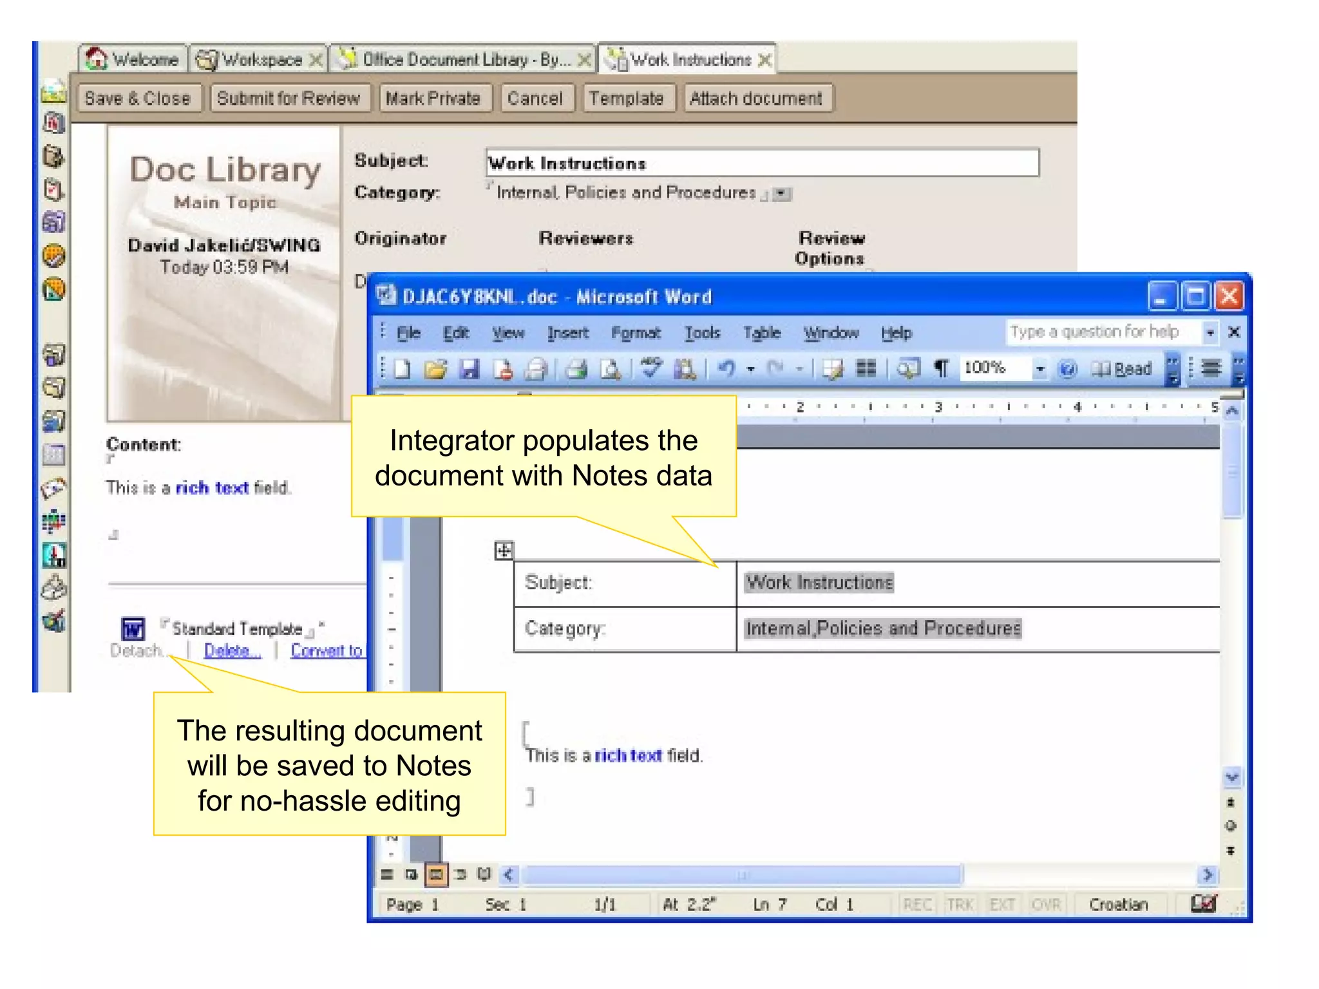Click the Open folder icon in Word toolbar
This screenshot has height=989, width=1319.
tap(436, 369)
